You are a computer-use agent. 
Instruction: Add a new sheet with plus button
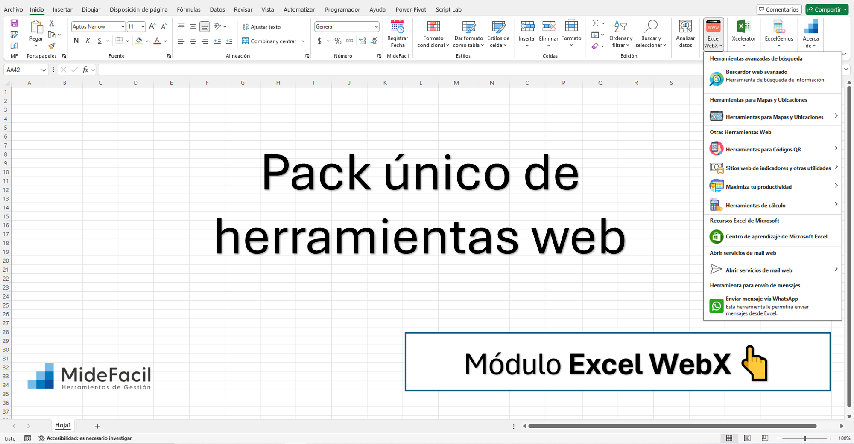pos(97,426)
